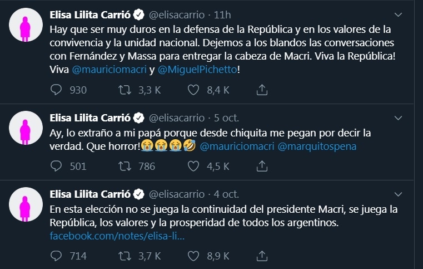
Task: Open the @mauriciomacri mention in the first tweet
Action: (x=110, y=70)
